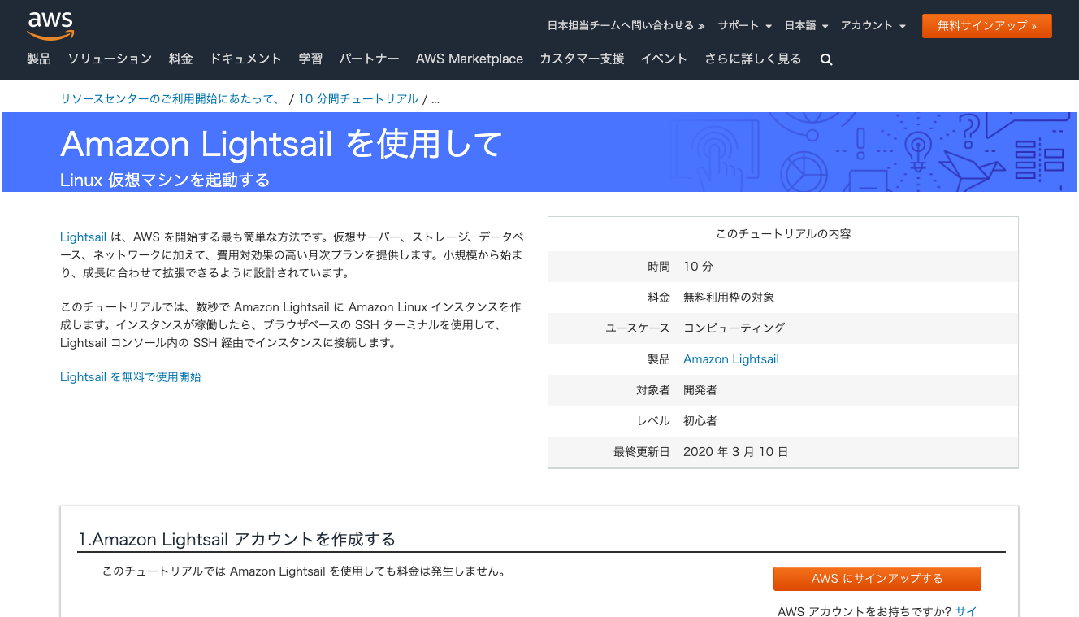Click the サイ sign-in link
The width and height of the screenshot is (1079, 617).
[967, 611]
